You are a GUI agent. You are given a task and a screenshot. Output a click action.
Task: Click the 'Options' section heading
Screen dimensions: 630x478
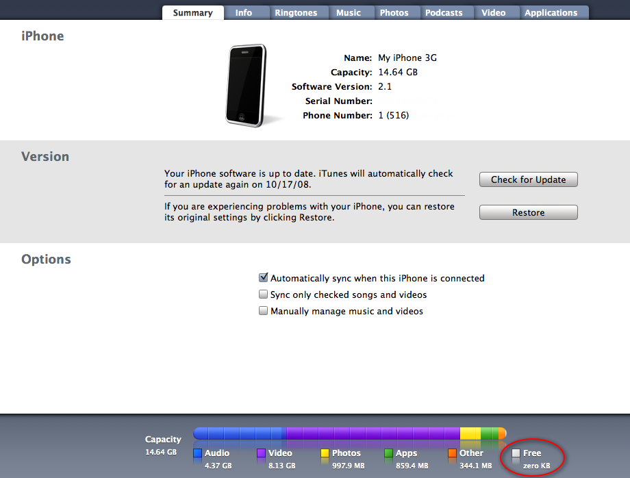pyautogui.click(x=46, y=260)
